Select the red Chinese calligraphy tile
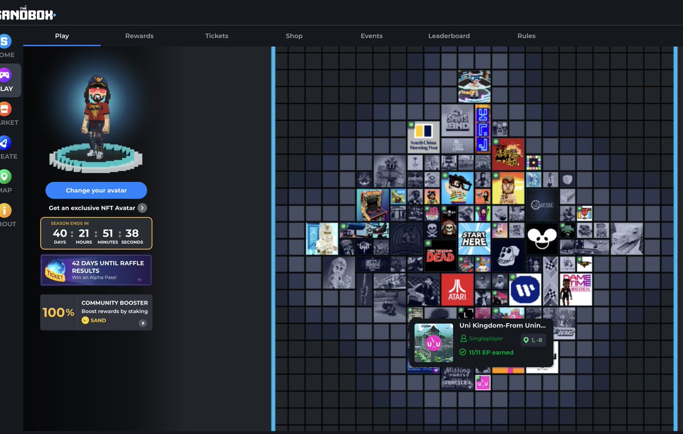 [508, 154]
